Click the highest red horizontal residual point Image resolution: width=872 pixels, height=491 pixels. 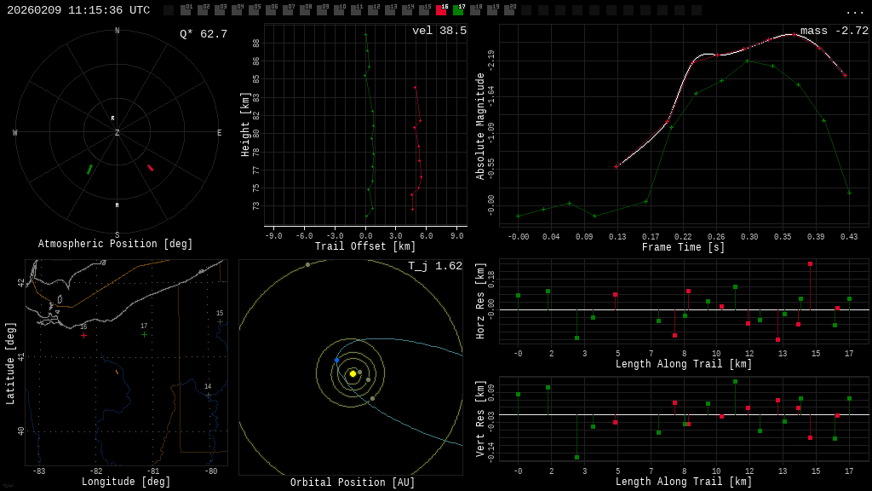(x=811, y=264)
